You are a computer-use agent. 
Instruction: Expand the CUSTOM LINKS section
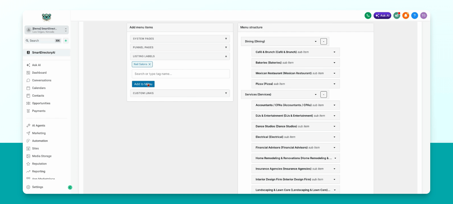[180, 93]
